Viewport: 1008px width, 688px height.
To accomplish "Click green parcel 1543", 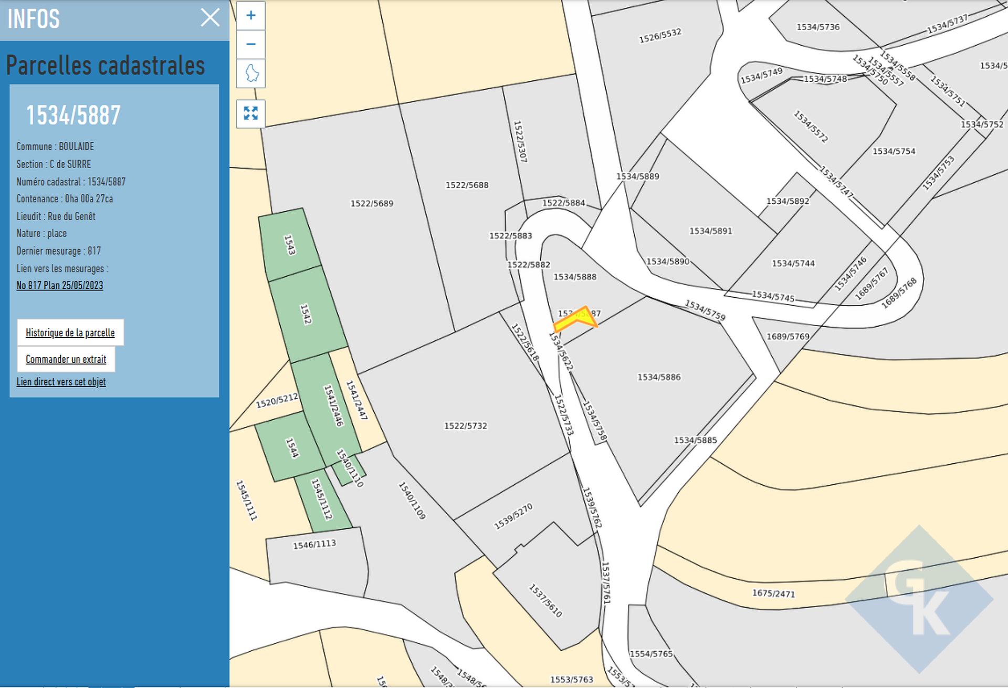I will (289, 245).
